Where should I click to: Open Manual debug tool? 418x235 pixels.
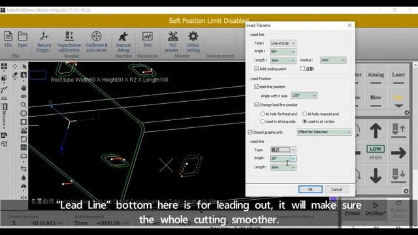coord(123,42)
